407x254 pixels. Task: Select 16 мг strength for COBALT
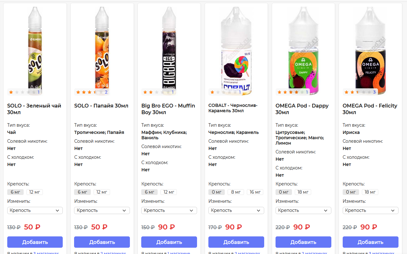(x=255, y=192)
